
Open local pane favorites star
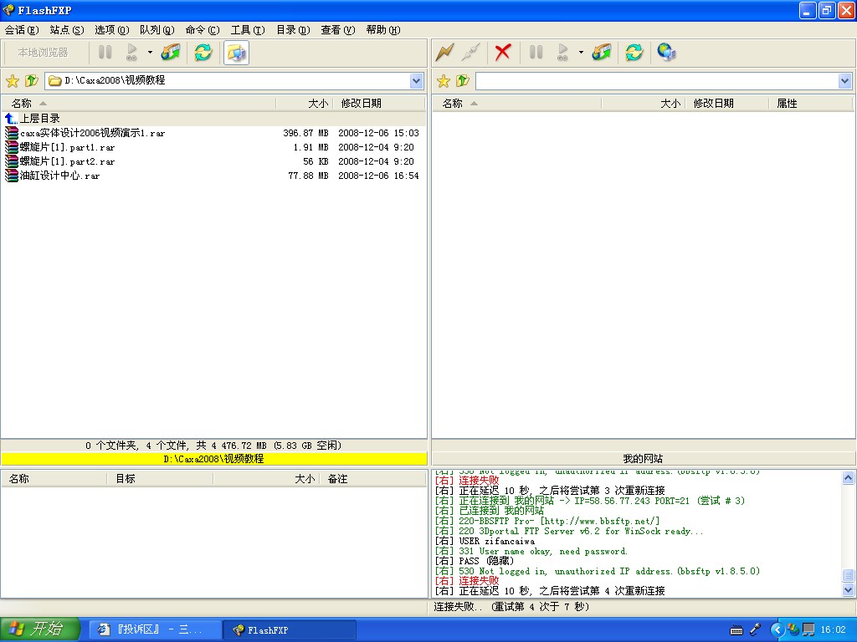coord(13,81)
